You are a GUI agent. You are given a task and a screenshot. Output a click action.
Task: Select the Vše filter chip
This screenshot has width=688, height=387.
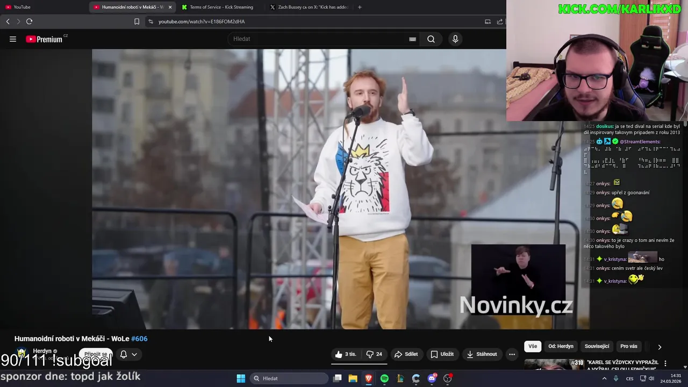click(533, 346)
